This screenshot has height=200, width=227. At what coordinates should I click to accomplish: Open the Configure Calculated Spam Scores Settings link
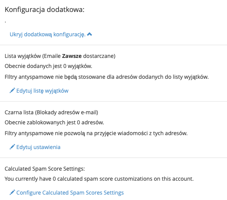tap(70, 193)
